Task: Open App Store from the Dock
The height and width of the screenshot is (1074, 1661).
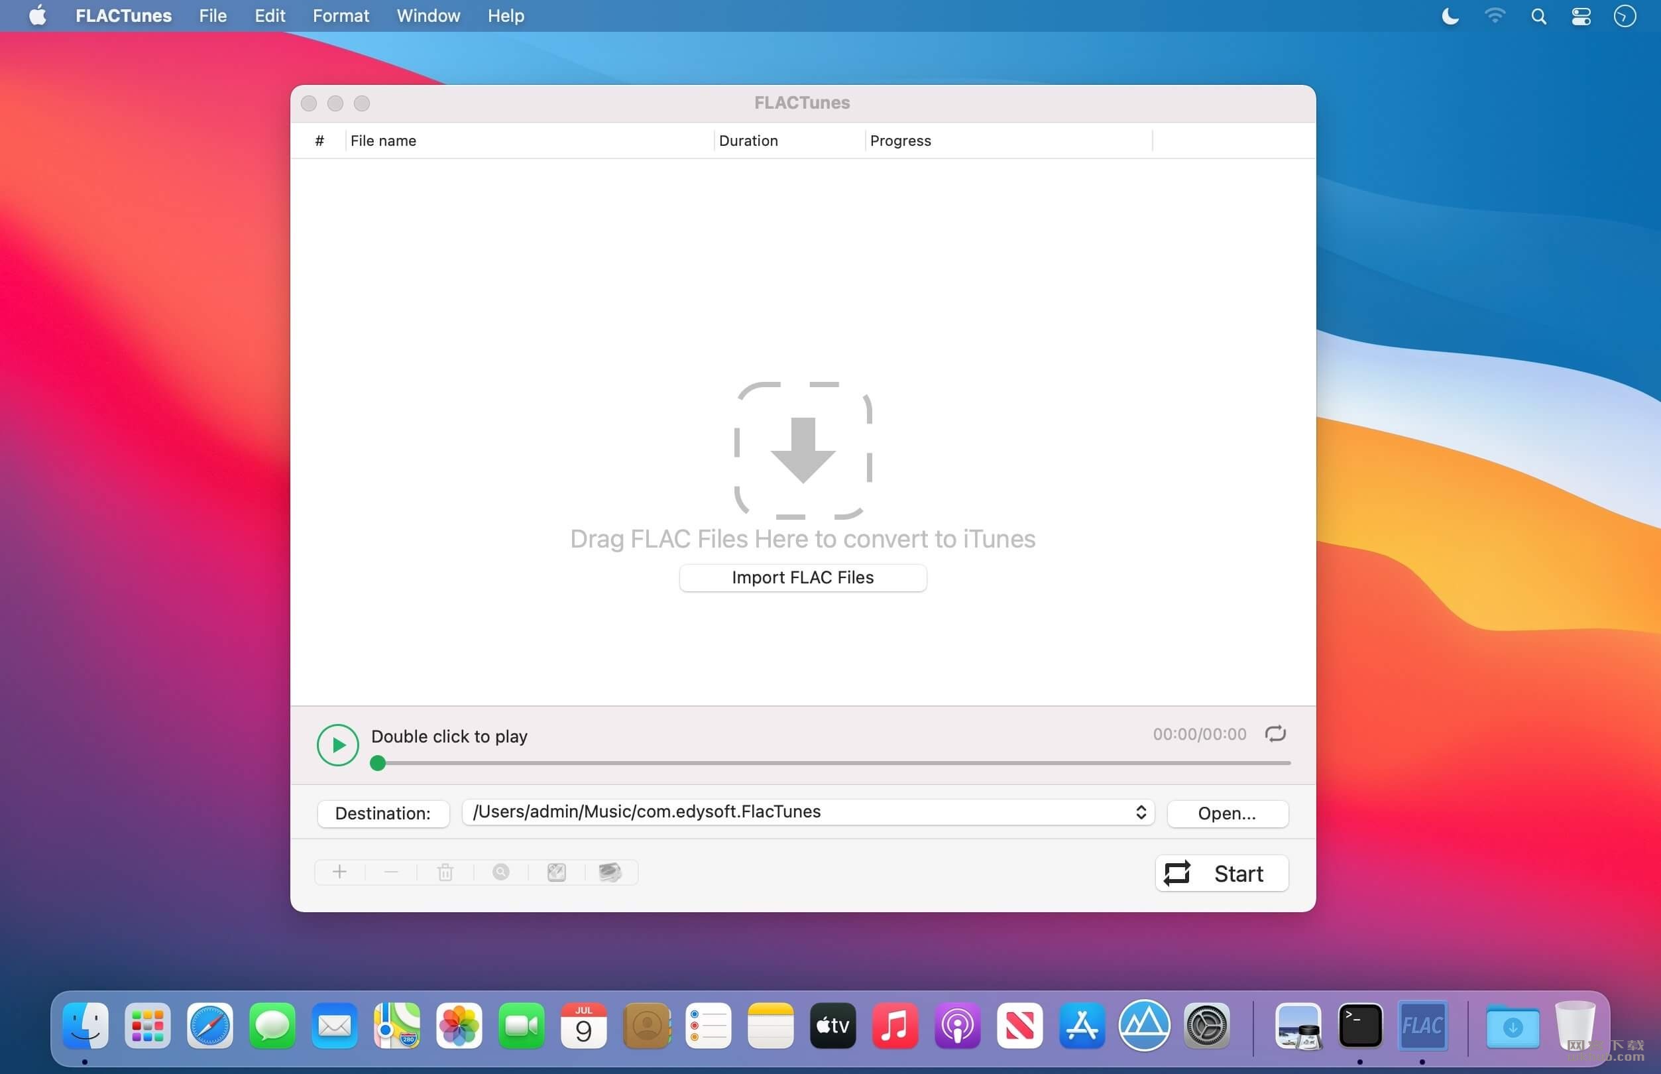Action: click(1082, 1025)
